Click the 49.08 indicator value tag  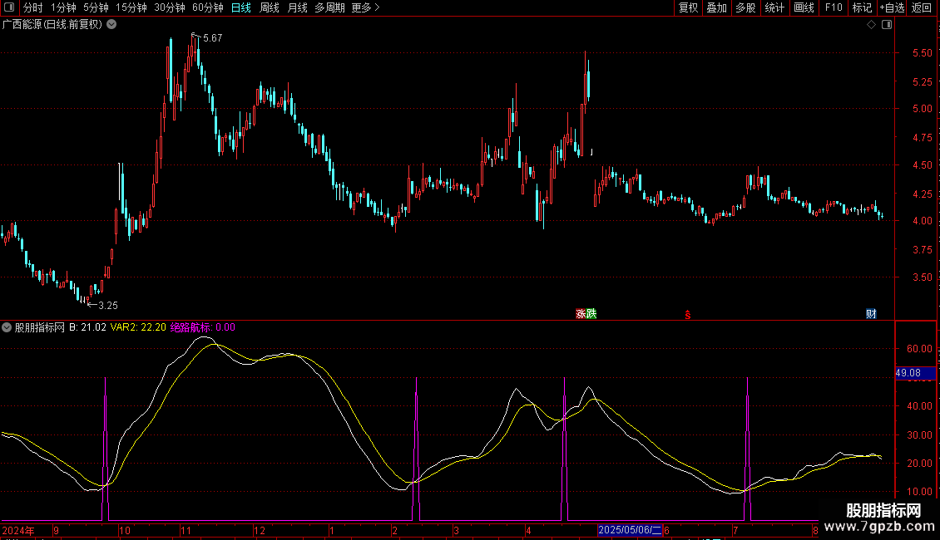(908, 374)
